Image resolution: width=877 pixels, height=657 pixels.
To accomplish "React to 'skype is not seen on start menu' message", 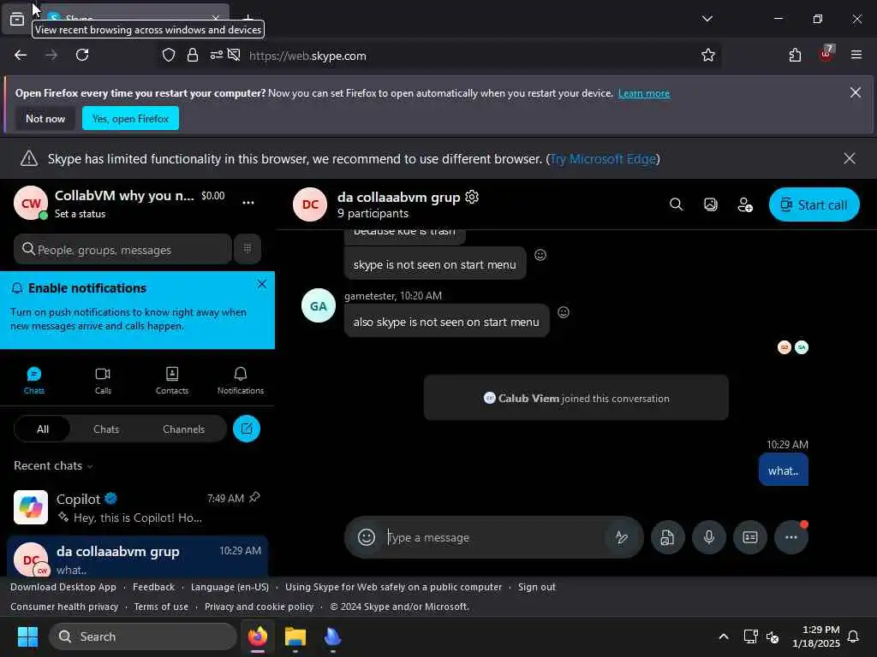I will tap(540, 255).
